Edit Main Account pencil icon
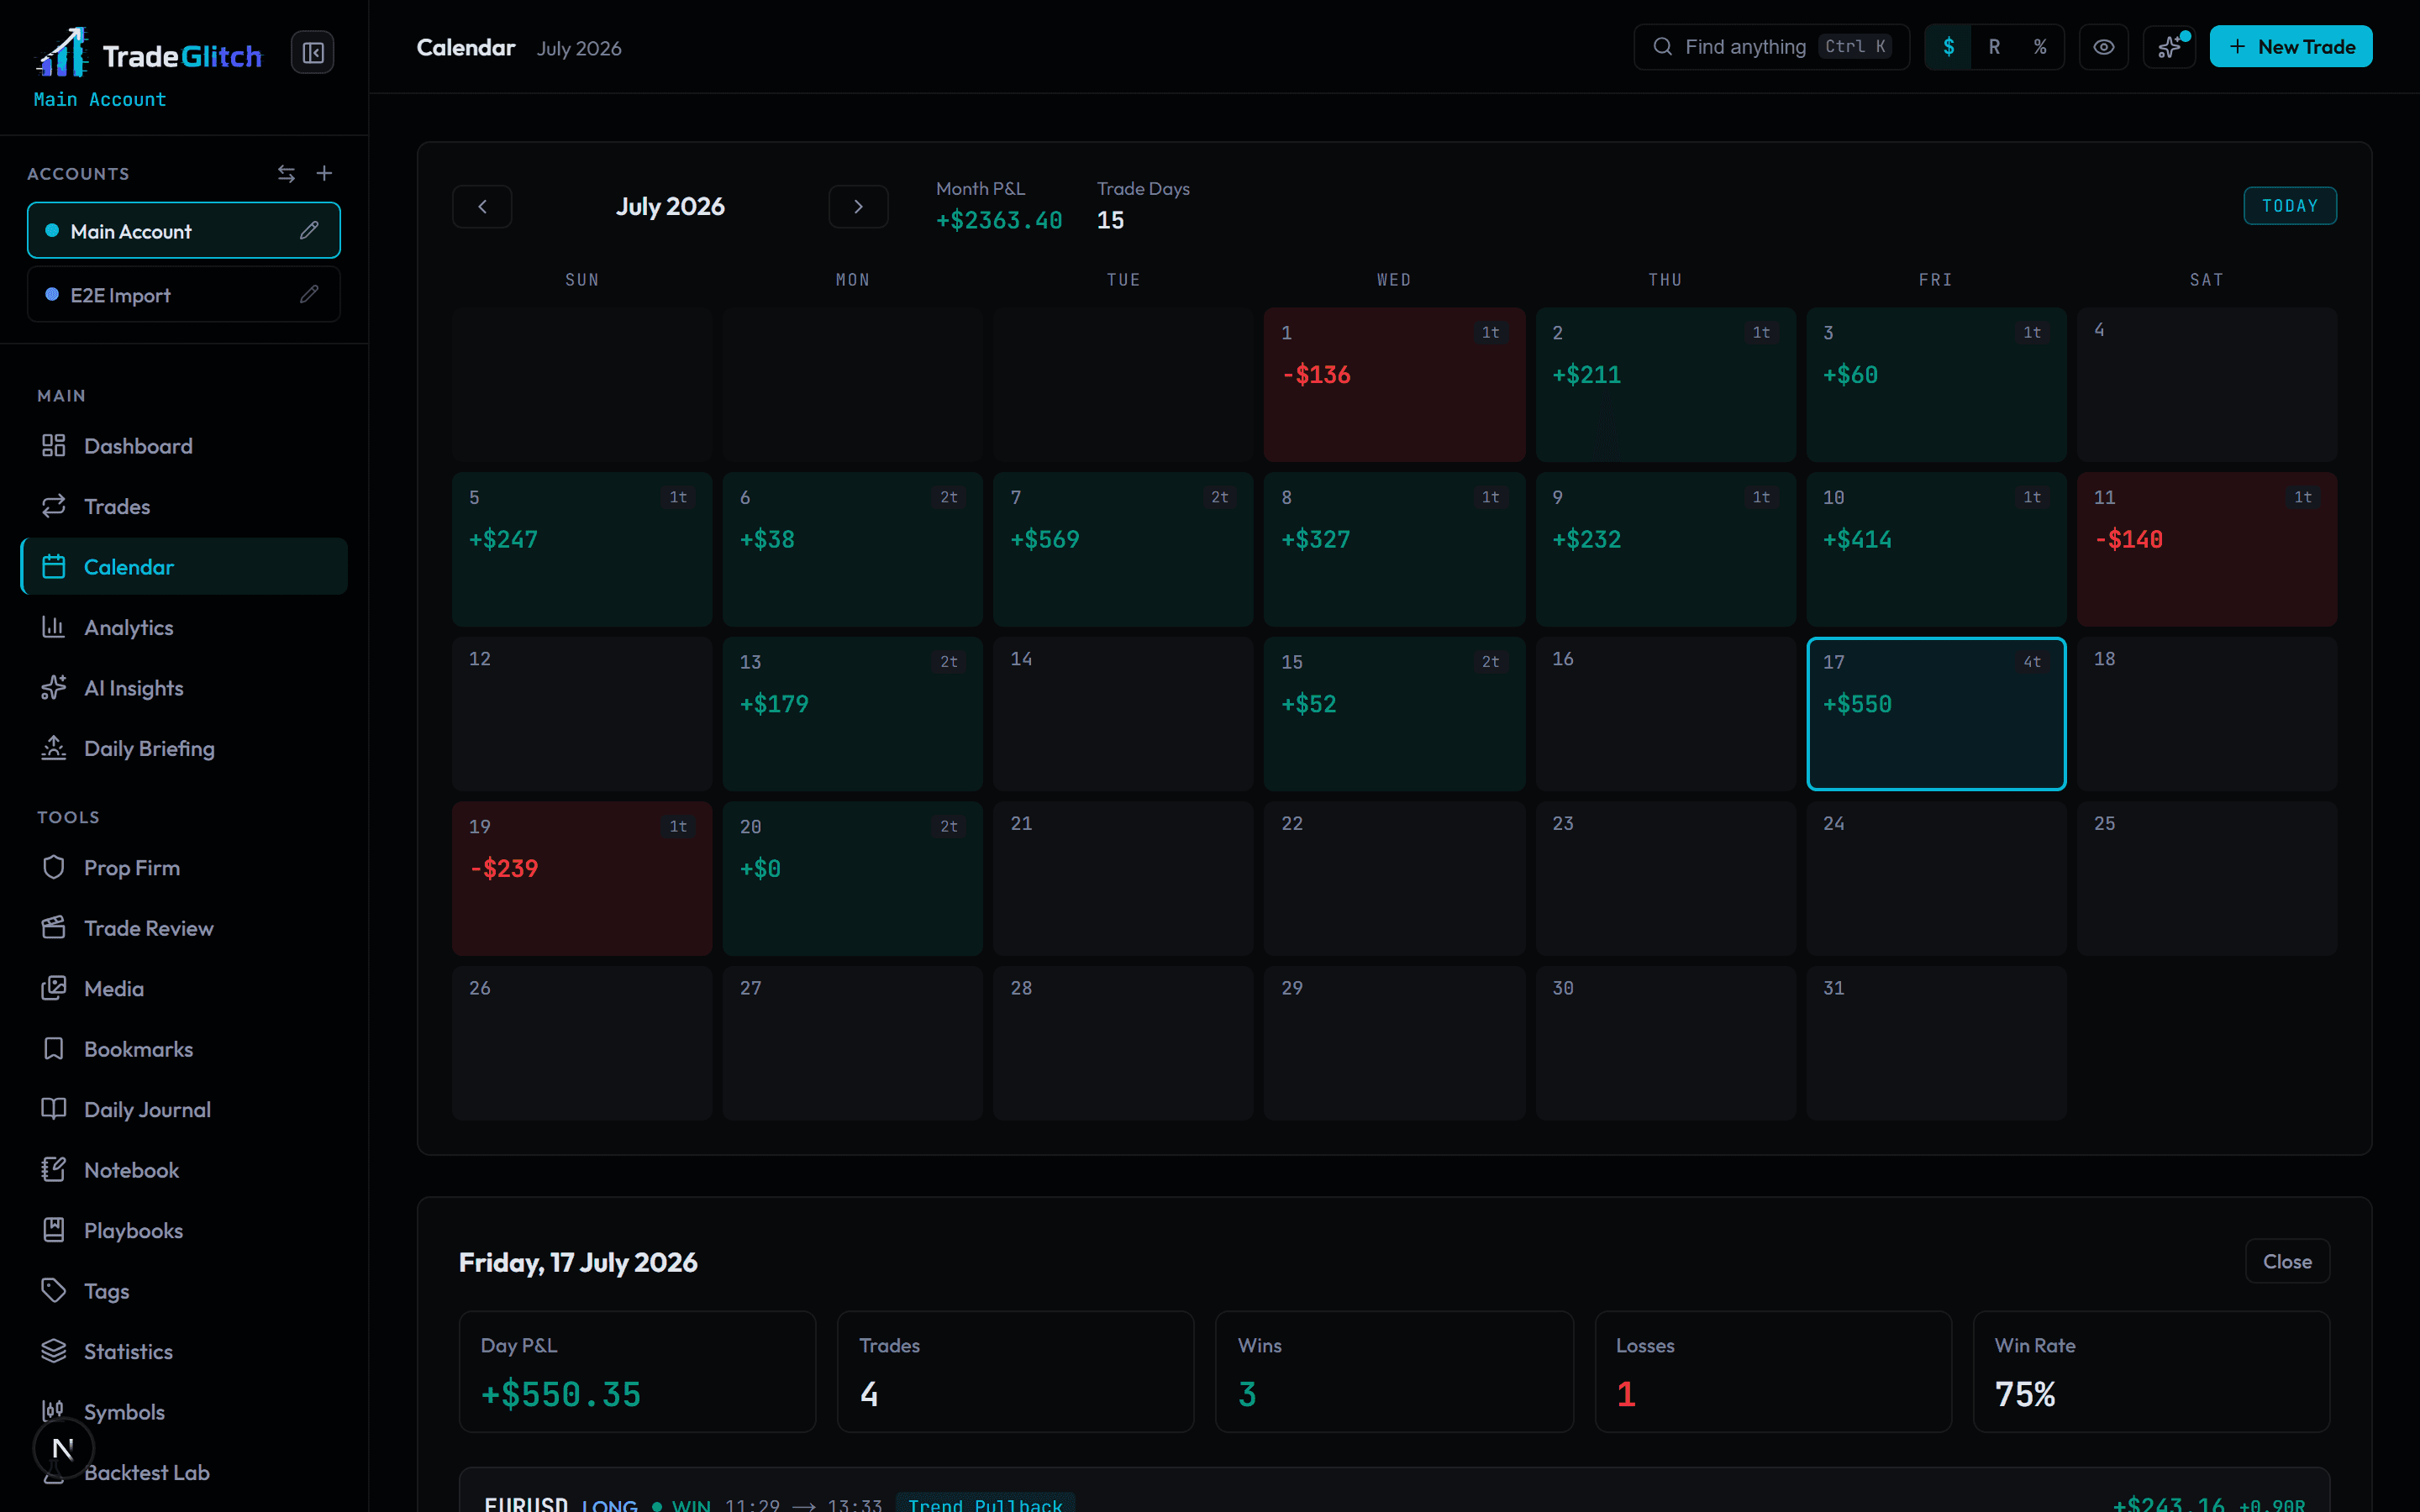2420x1512 pixels. pyautogui.click(x=309, y=231)
